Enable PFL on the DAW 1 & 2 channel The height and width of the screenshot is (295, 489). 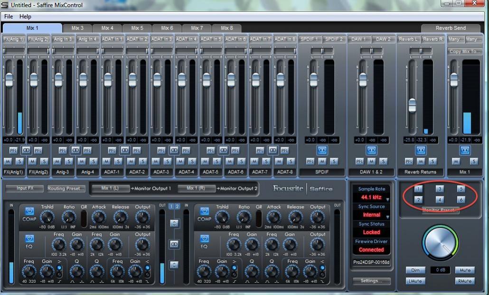coord(359,161)
